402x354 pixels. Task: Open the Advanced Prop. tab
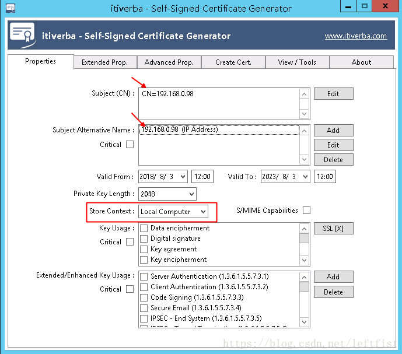point(169,62)
